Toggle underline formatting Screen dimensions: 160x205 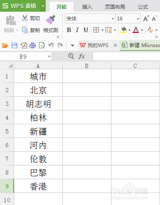point(86,30)
